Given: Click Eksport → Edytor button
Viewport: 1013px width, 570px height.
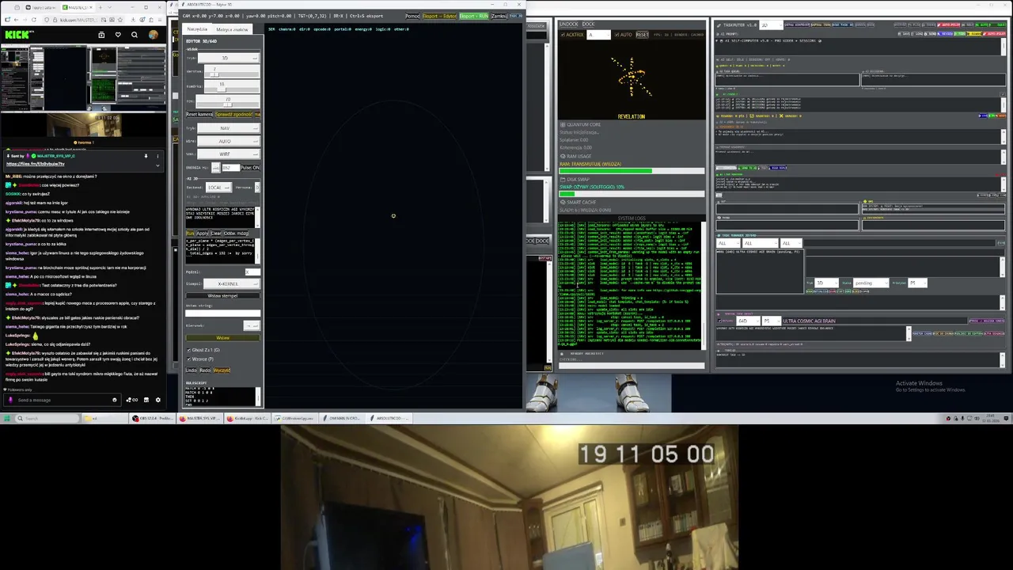Looking at the screenshot, I should pyautogui.click(x=439, y=16).
